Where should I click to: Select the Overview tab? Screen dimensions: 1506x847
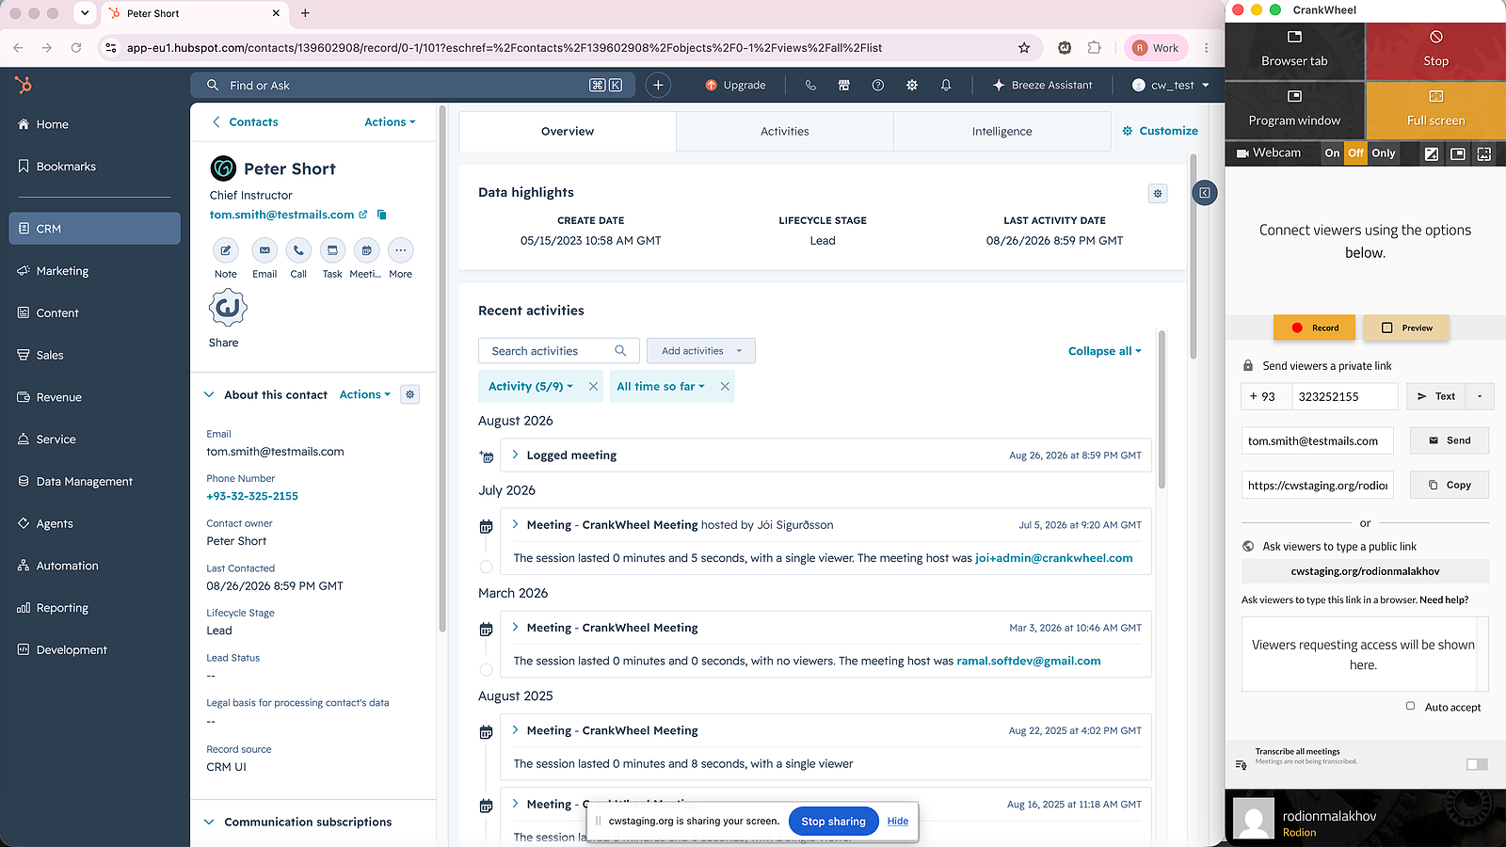(568, 132)
